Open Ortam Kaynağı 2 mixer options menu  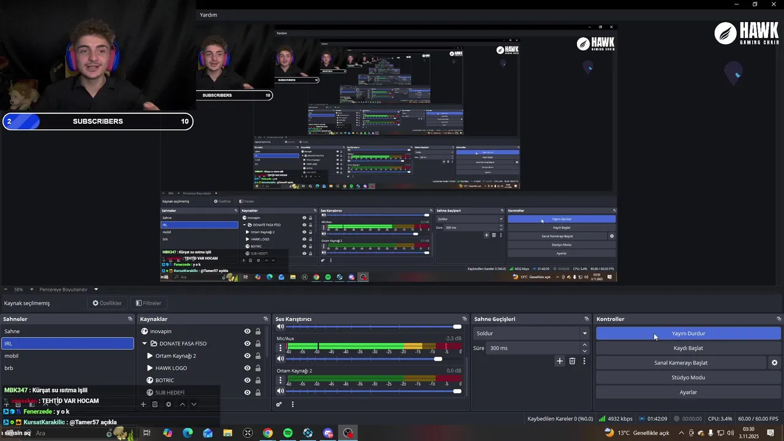[281, 380]
